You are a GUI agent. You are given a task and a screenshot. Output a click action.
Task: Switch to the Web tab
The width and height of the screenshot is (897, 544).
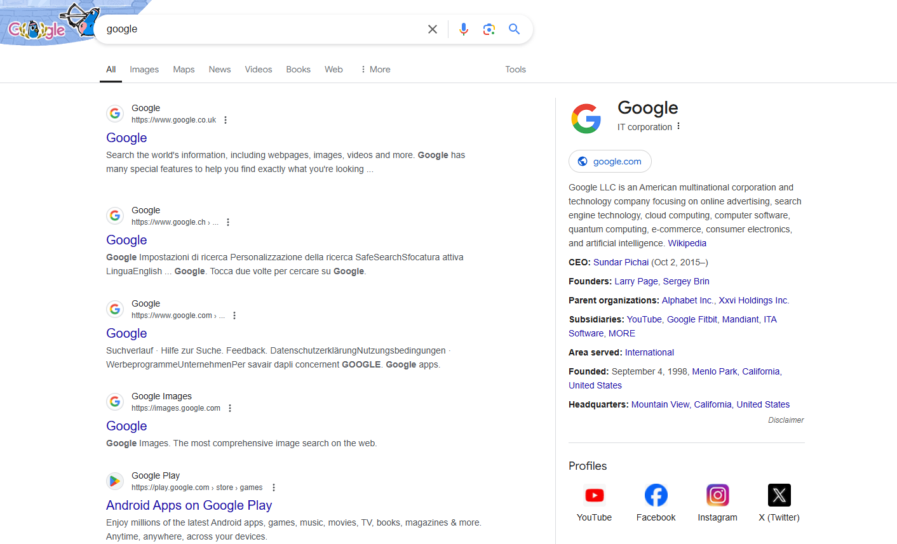coord(334,70)
